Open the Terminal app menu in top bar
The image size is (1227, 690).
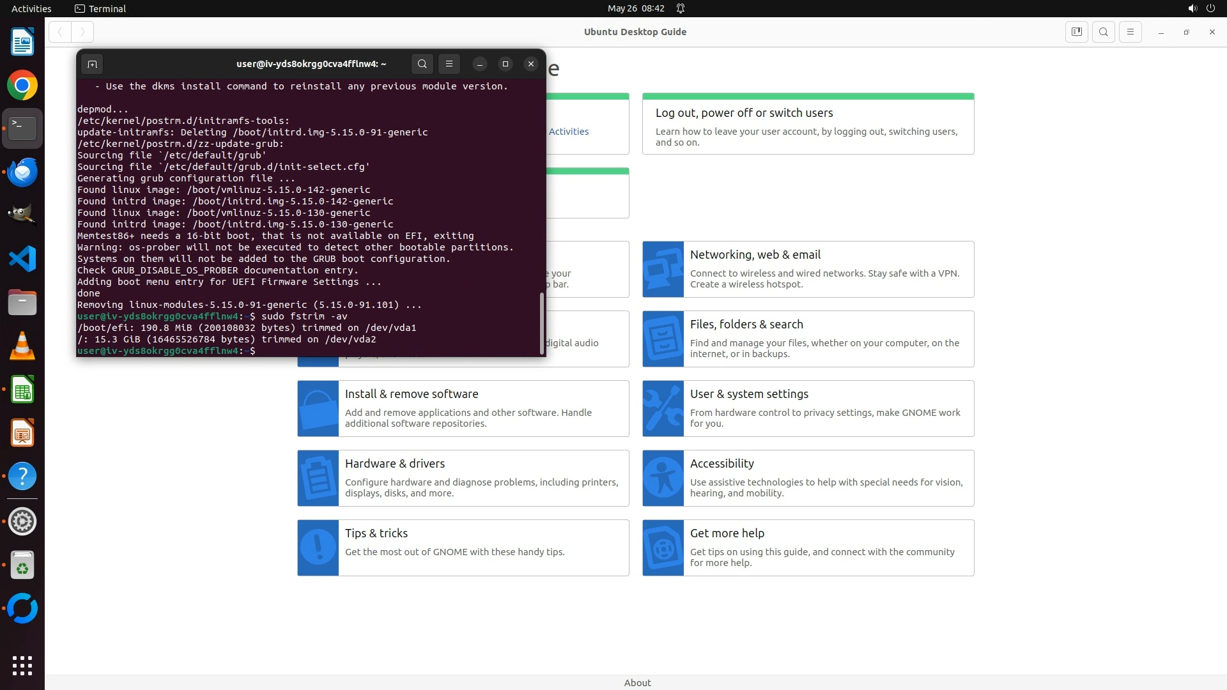point(100,8)
